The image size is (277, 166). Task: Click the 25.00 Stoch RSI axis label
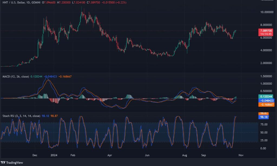pos(264,140)
